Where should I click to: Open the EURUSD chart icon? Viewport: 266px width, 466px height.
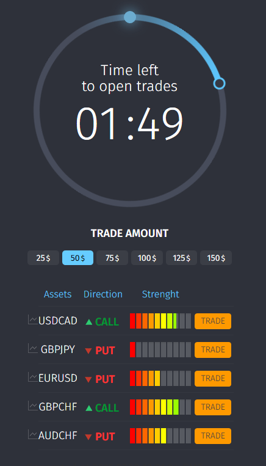point(33,377)
